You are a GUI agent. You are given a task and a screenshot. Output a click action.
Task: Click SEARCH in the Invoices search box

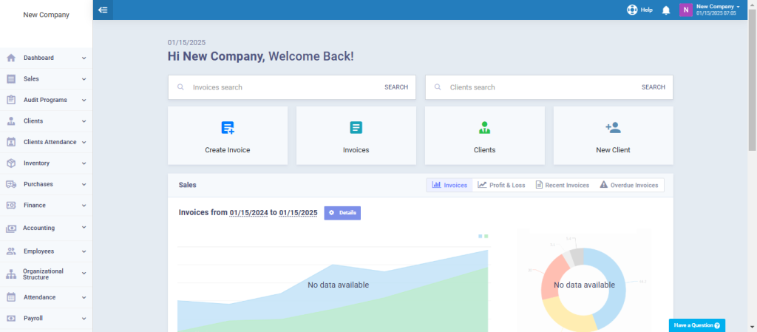(396, 87)
